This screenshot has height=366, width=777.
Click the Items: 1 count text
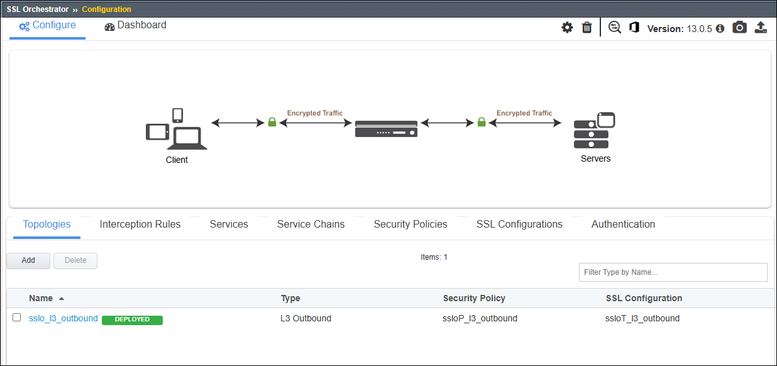coord(434,257)
